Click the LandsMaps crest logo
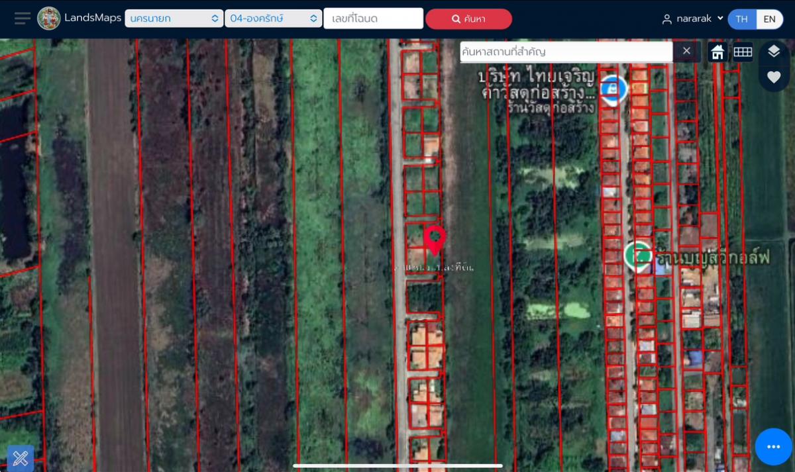Viewport: 795px width, 472px height. [x=49, y=18]
